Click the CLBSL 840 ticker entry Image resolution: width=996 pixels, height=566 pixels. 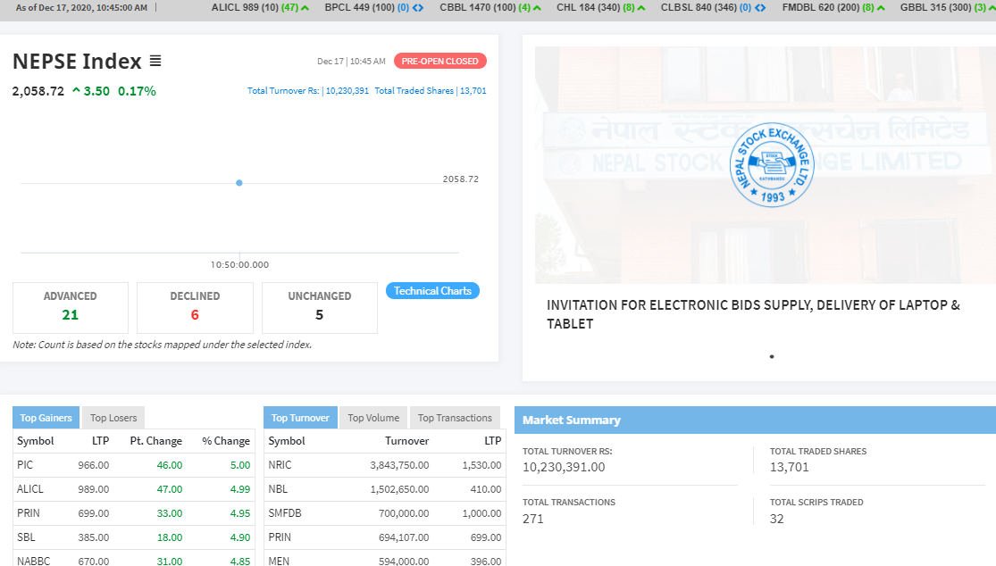[x=714, y=8]
